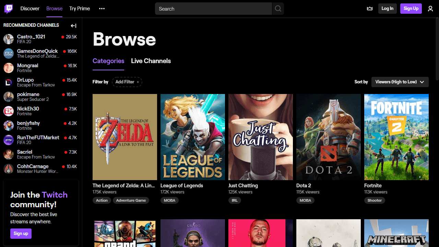Image resolution: width=439 pixels, height=247 pixels.
Task: Open NickEh30 channel avatar
Action: [9, 111]
